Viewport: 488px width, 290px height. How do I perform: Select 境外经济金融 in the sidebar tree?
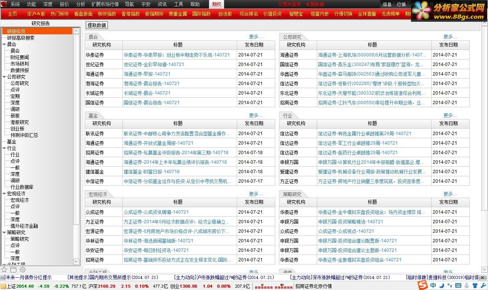(x=24, y=226)
